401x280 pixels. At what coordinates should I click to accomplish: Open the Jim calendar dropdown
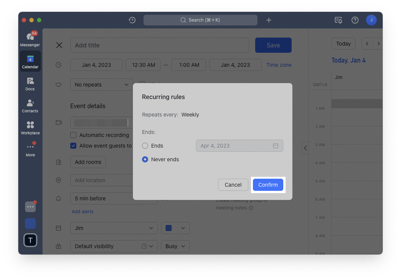pos(114,228)
